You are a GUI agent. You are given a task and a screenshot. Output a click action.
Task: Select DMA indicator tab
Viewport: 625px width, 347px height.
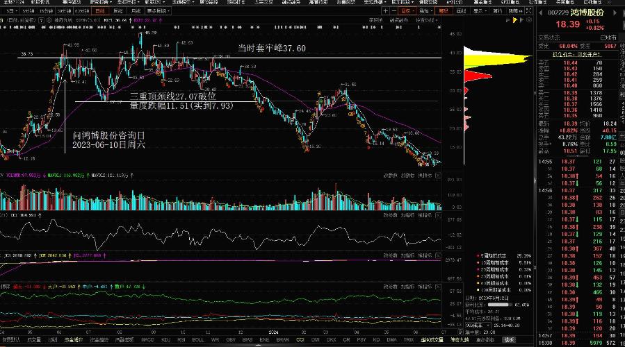coord(392,340)
